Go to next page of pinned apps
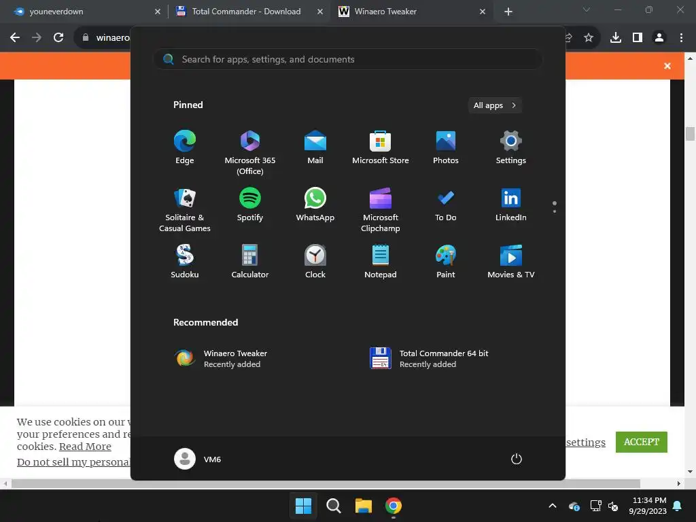 click(x=555, y=211)
